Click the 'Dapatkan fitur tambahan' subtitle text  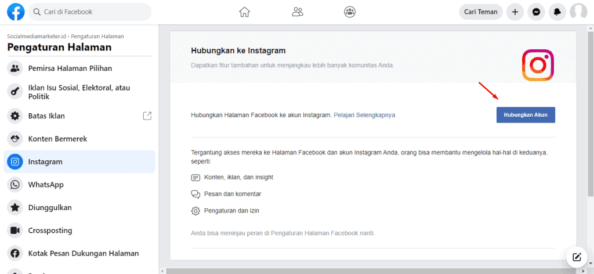(x=292, y=65)
